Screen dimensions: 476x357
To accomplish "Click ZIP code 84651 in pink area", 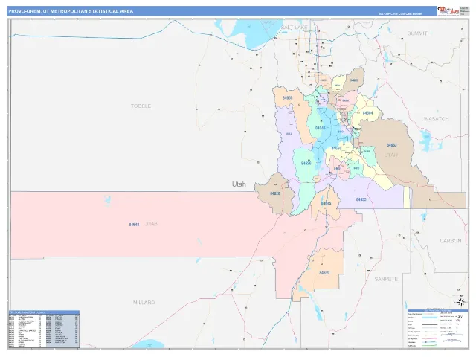I will point(338,168).
